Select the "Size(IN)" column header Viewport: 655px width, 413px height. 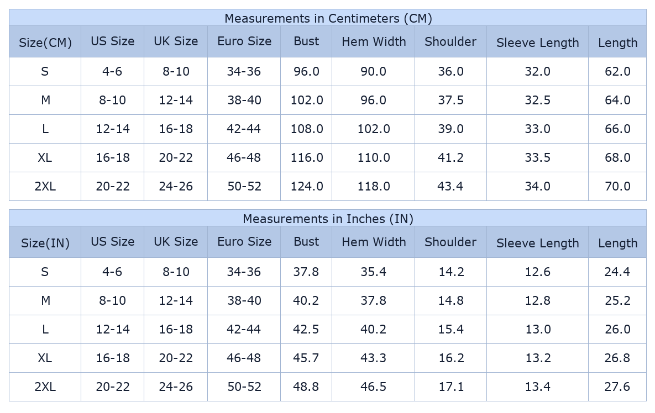[x=45, y=243]
